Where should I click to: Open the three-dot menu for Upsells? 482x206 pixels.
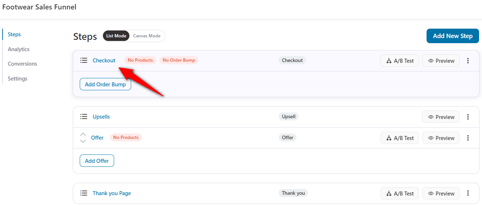pyautogui.click(x=468, y=117)
